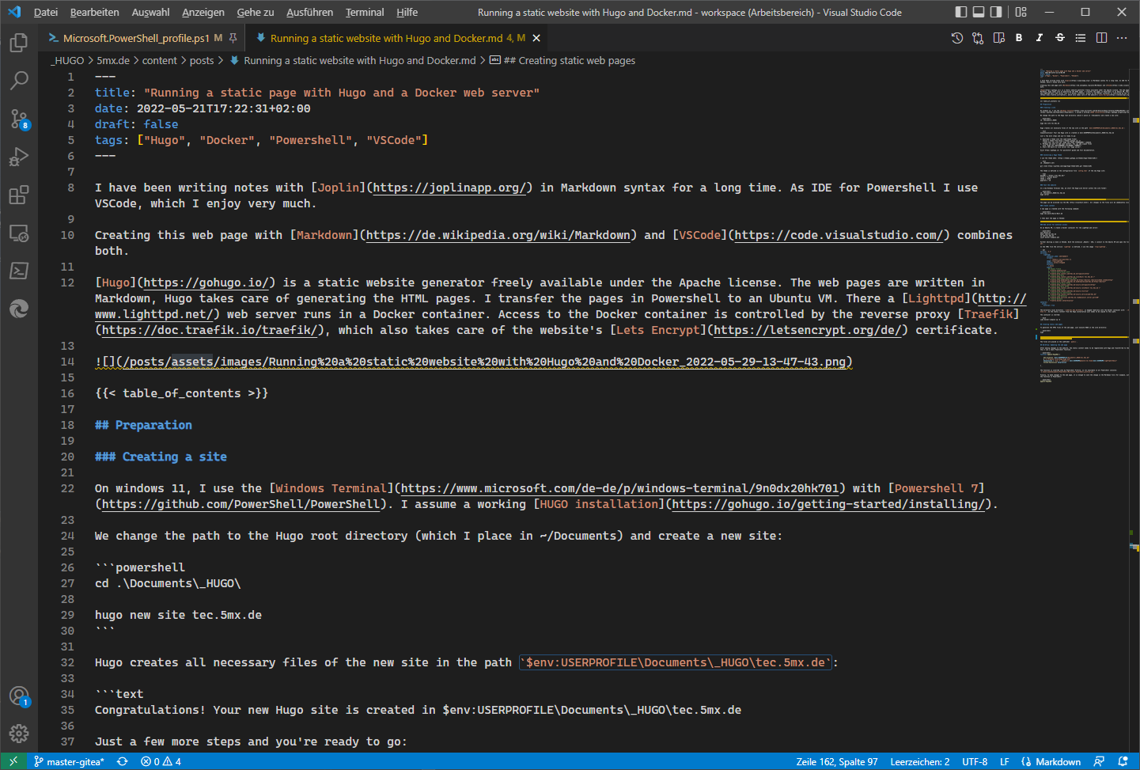
Task: Toggle list formatting icon in editor toolbar
Action: click(1081, 38)
